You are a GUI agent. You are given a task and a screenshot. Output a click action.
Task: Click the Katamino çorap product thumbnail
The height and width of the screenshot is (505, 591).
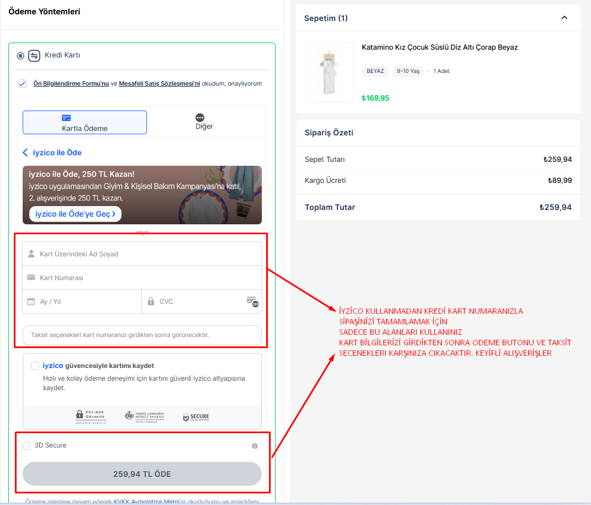click(329, 72)
